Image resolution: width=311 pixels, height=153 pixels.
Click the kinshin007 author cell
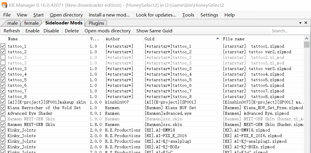click(x=117, y=102)
